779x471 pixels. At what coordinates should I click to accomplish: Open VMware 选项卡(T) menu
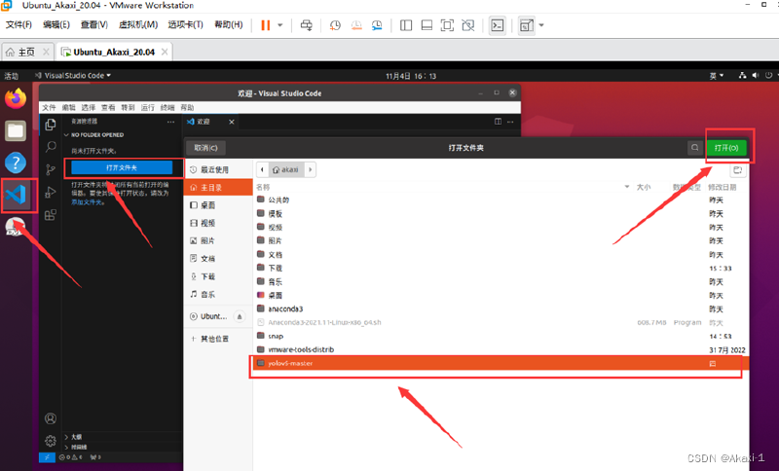point(185,25)
